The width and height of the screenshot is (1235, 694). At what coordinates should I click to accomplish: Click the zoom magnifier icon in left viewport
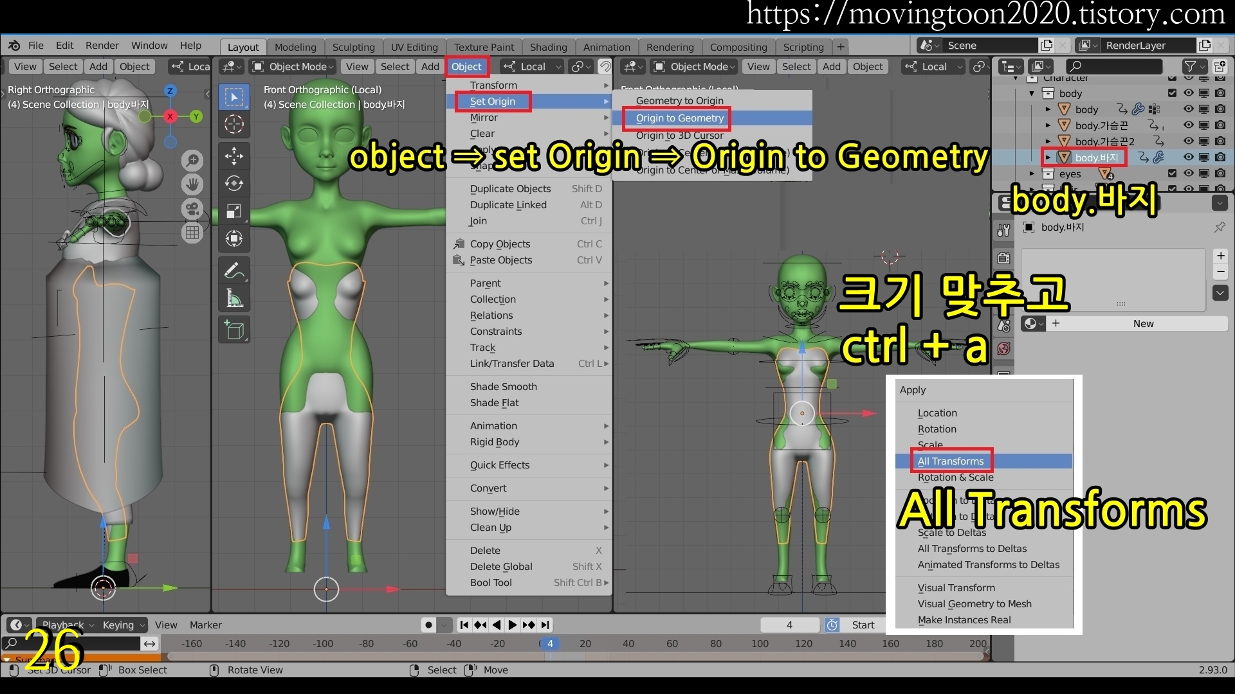click(192, 161)
